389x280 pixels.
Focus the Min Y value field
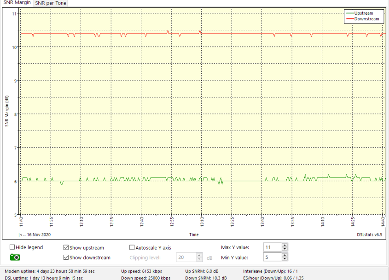(x=272, y=257)
